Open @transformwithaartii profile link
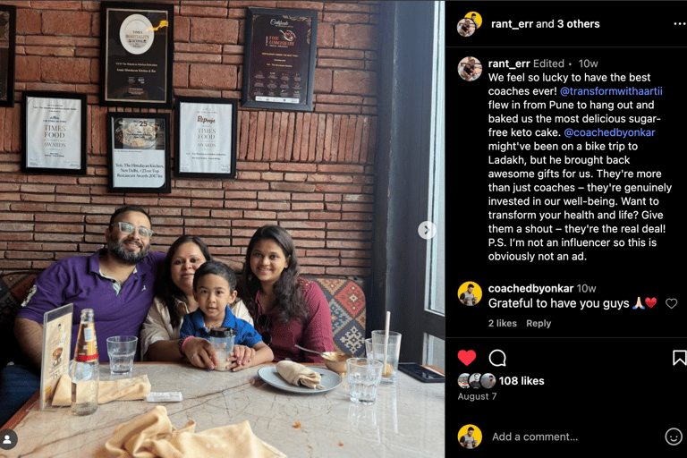The height and width of the screenshot is (458, 687). click(x=611, y=91)
